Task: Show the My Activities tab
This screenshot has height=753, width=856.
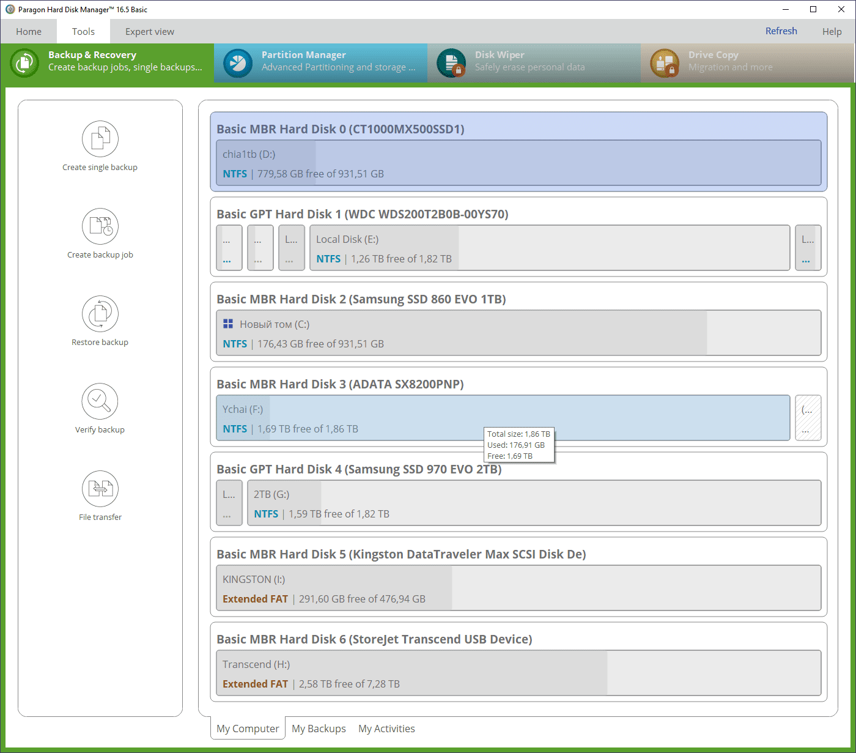Action: pos(386,728)
